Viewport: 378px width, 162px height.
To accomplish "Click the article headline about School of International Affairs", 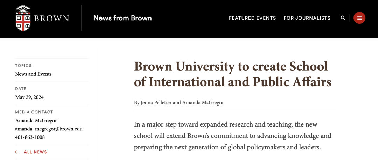I will 232,74.
